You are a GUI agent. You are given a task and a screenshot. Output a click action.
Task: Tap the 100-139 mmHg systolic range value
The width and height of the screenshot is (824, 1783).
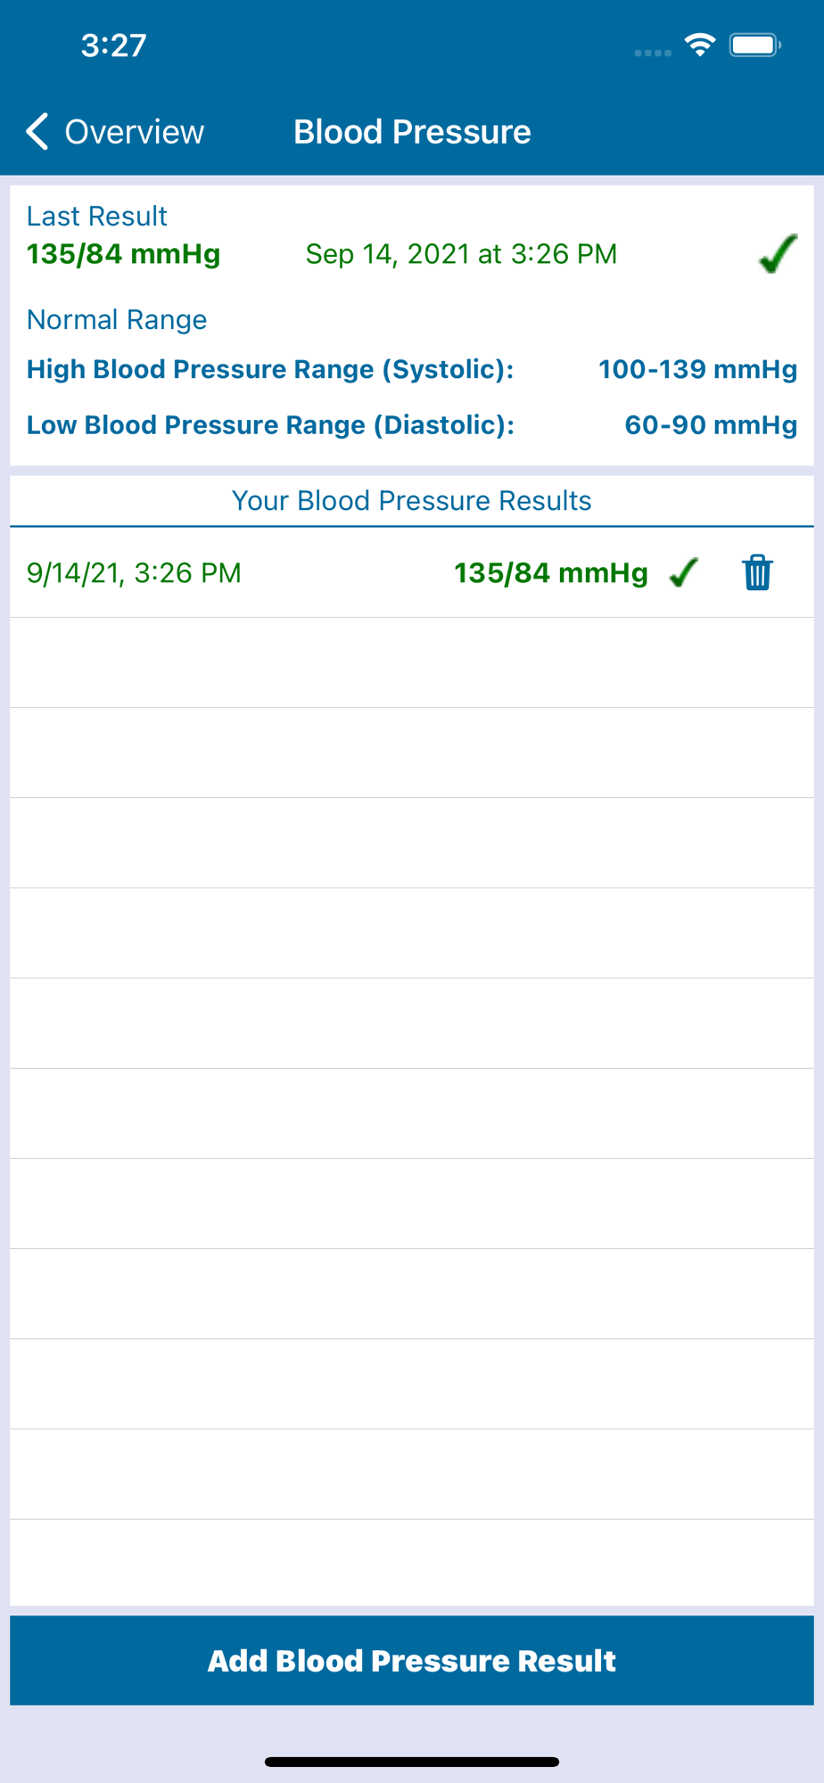(x=697, y=369)
